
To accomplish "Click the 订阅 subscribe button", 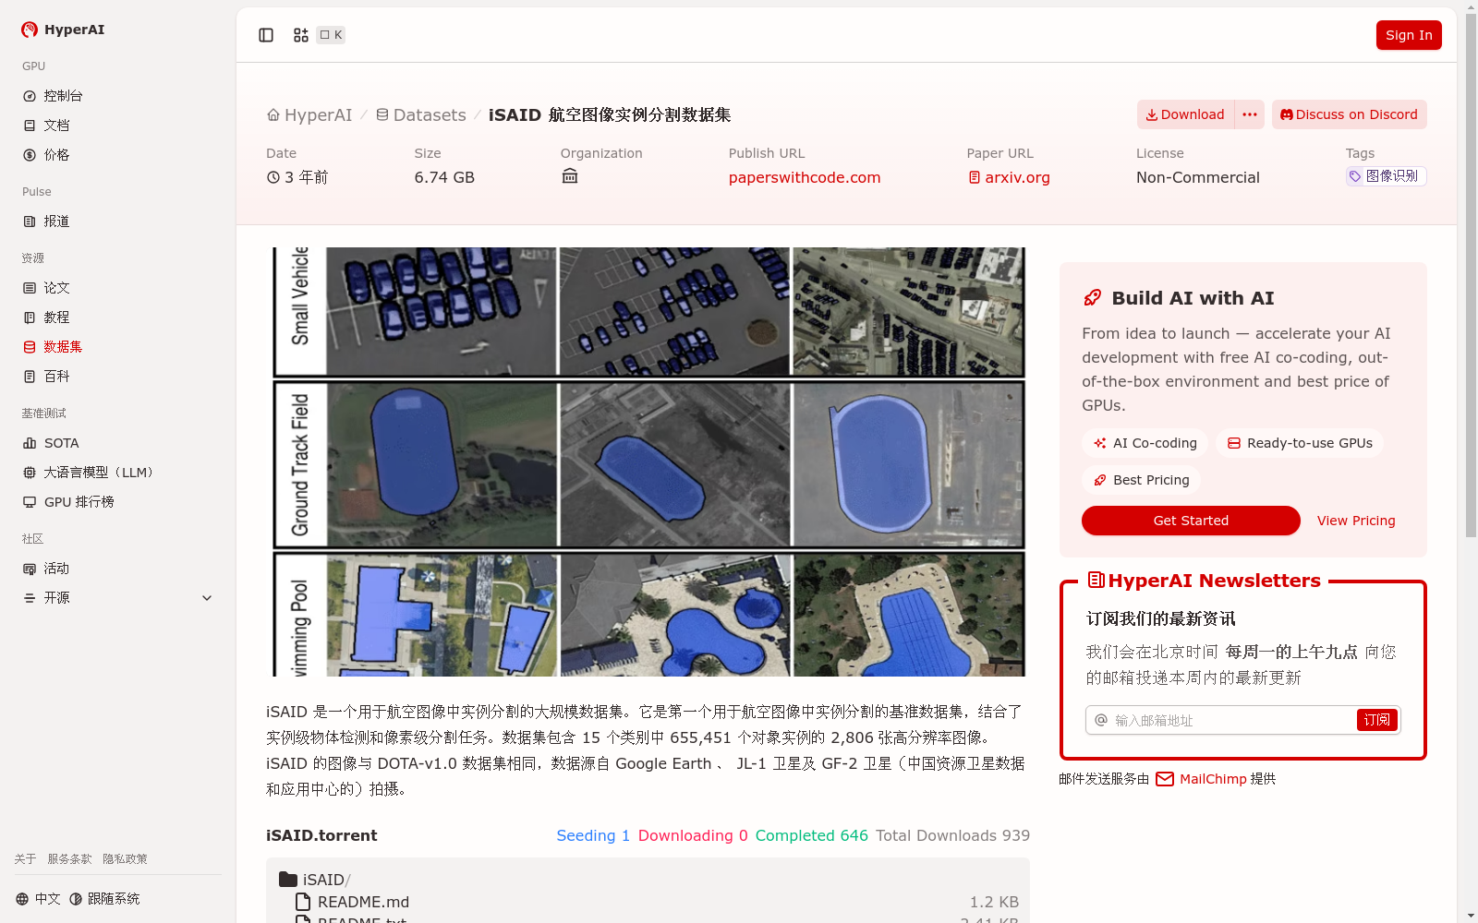I will (1376, 720).
